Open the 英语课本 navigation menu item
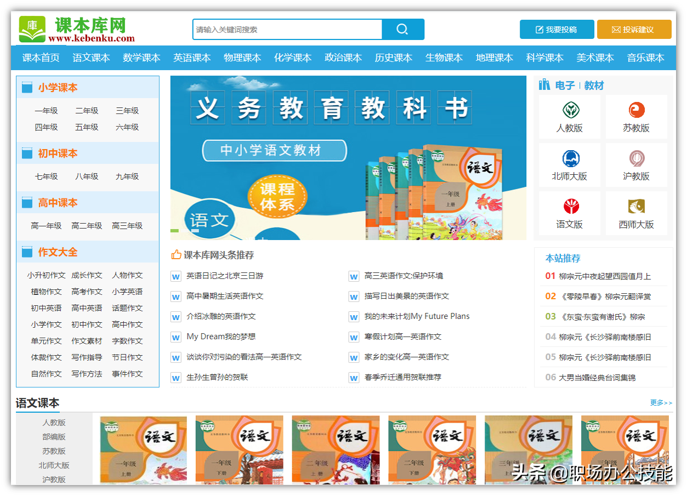 (192, 58)
